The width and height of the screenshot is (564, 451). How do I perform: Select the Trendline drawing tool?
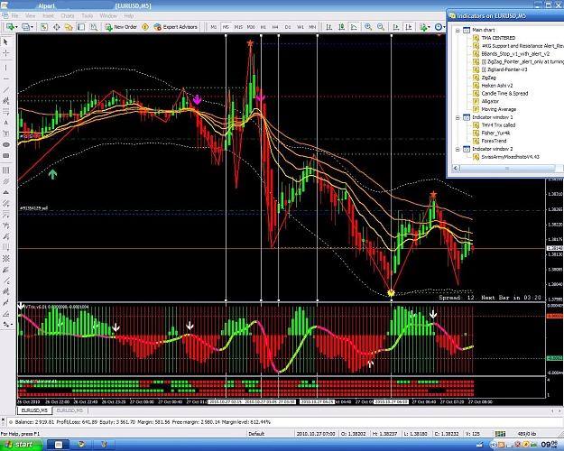pyautogui.click(x=5, y=90)
